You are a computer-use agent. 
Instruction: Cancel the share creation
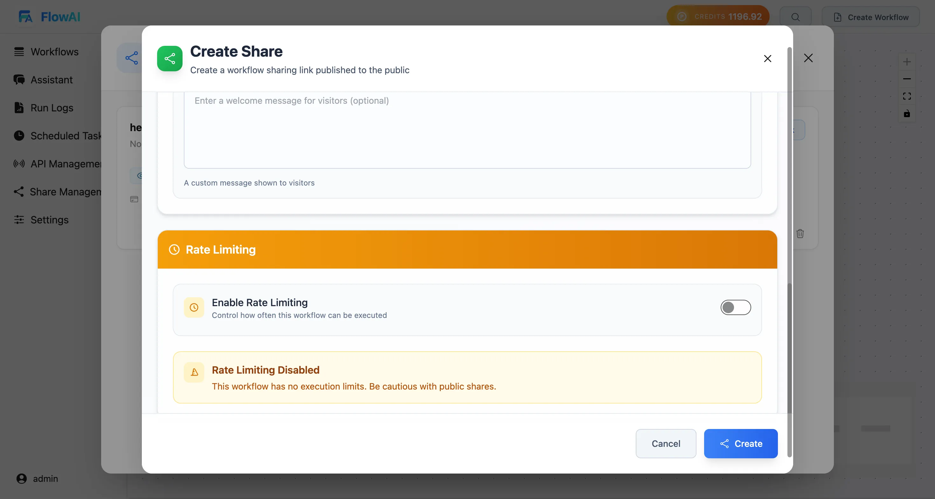(x=666, y=443)
